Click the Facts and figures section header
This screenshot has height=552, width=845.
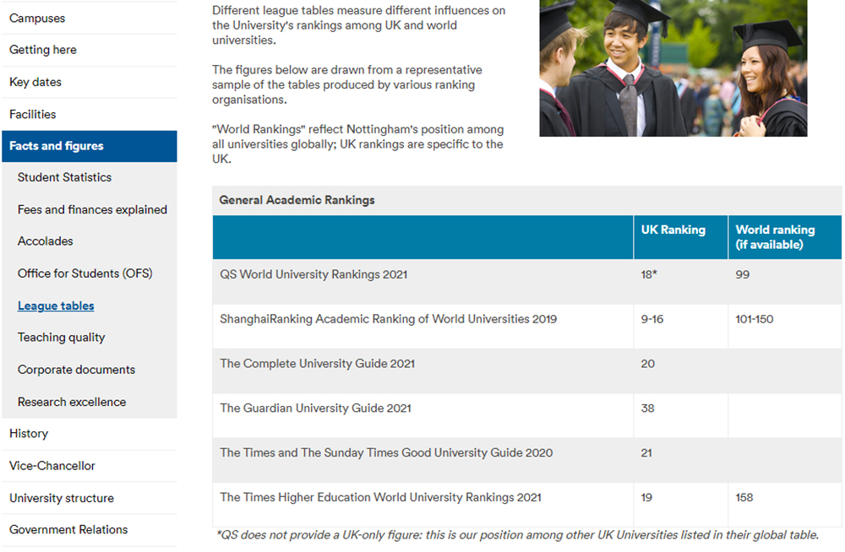click(57, 146)
